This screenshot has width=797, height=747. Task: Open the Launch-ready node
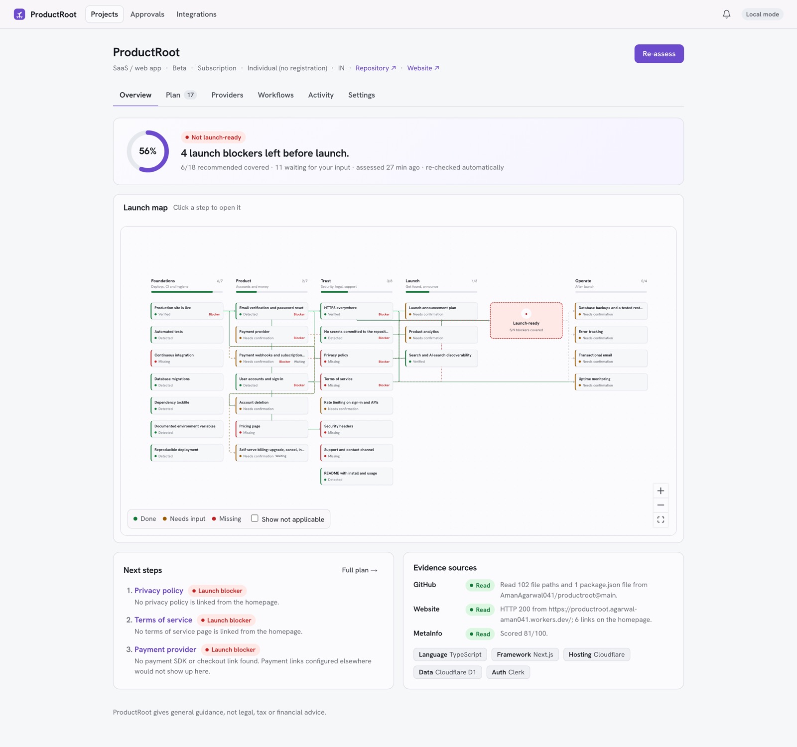[527, 321]
